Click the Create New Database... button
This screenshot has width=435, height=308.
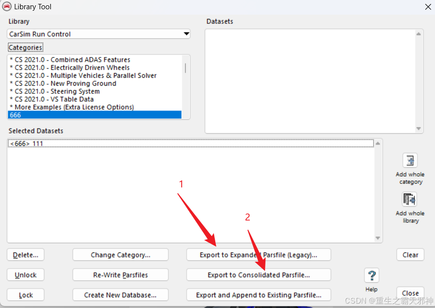coord(120,295)
